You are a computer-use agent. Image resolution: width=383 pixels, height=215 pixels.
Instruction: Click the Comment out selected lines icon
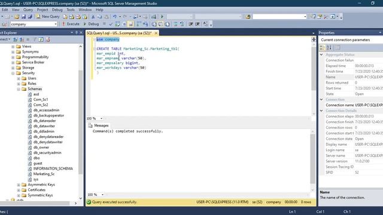[175, 24]
